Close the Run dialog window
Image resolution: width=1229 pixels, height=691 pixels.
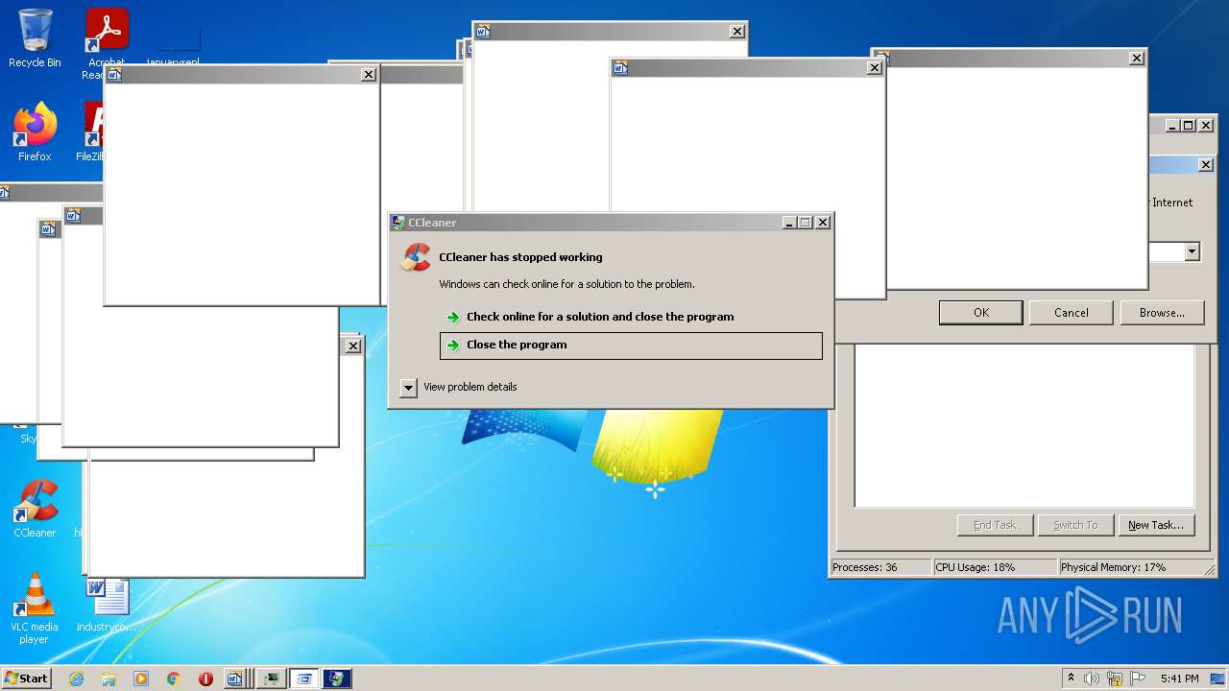point(1206,165)
